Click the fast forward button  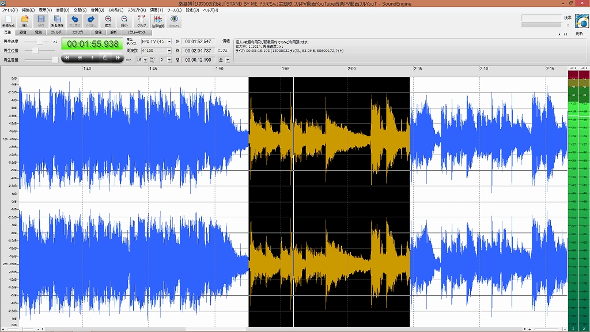point(118,58)
